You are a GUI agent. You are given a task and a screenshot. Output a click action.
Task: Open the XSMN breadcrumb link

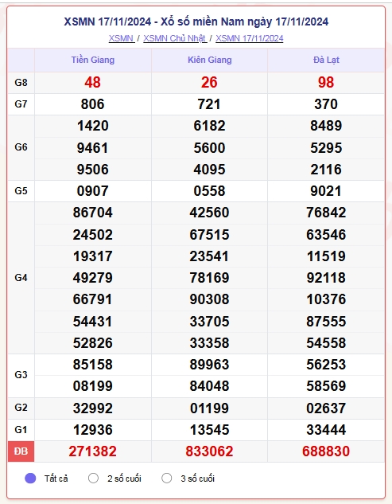click(122, 38)
